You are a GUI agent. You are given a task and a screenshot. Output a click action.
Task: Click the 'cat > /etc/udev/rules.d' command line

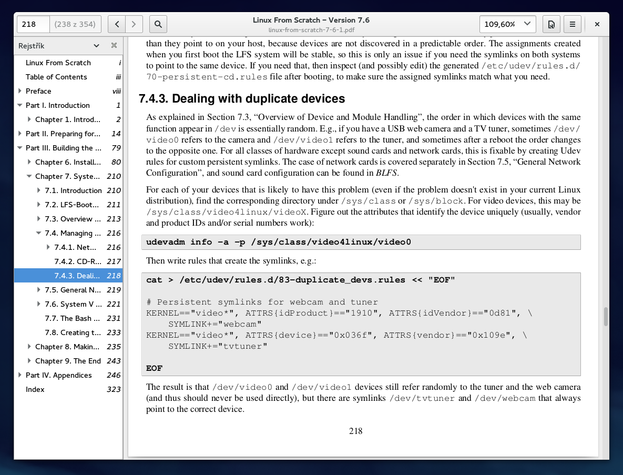point(300,280)
